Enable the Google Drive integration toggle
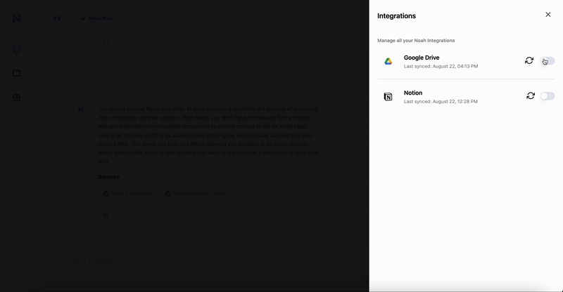 (x=548, y=61)
